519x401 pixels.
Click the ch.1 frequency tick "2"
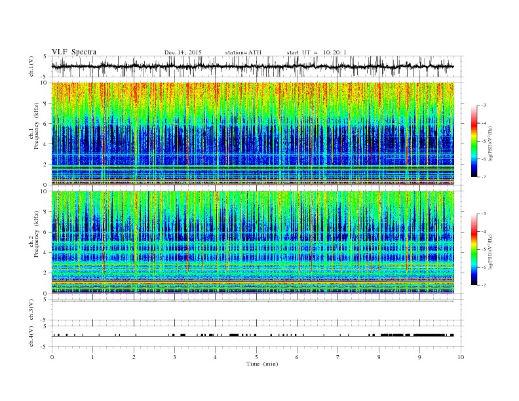[x=45, y=164]
